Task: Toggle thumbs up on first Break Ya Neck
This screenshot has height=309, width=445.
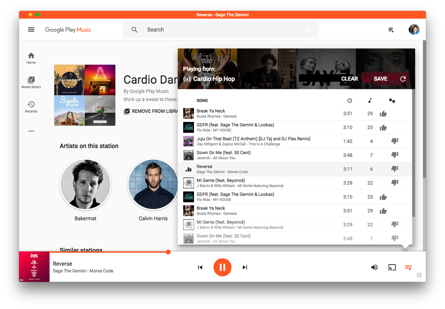Action: coord(383,114)
